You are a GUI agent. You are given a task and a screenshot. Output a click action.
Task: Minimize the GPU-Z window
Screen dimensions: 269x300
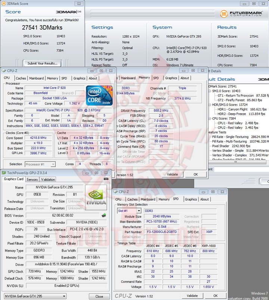[87, 173]
